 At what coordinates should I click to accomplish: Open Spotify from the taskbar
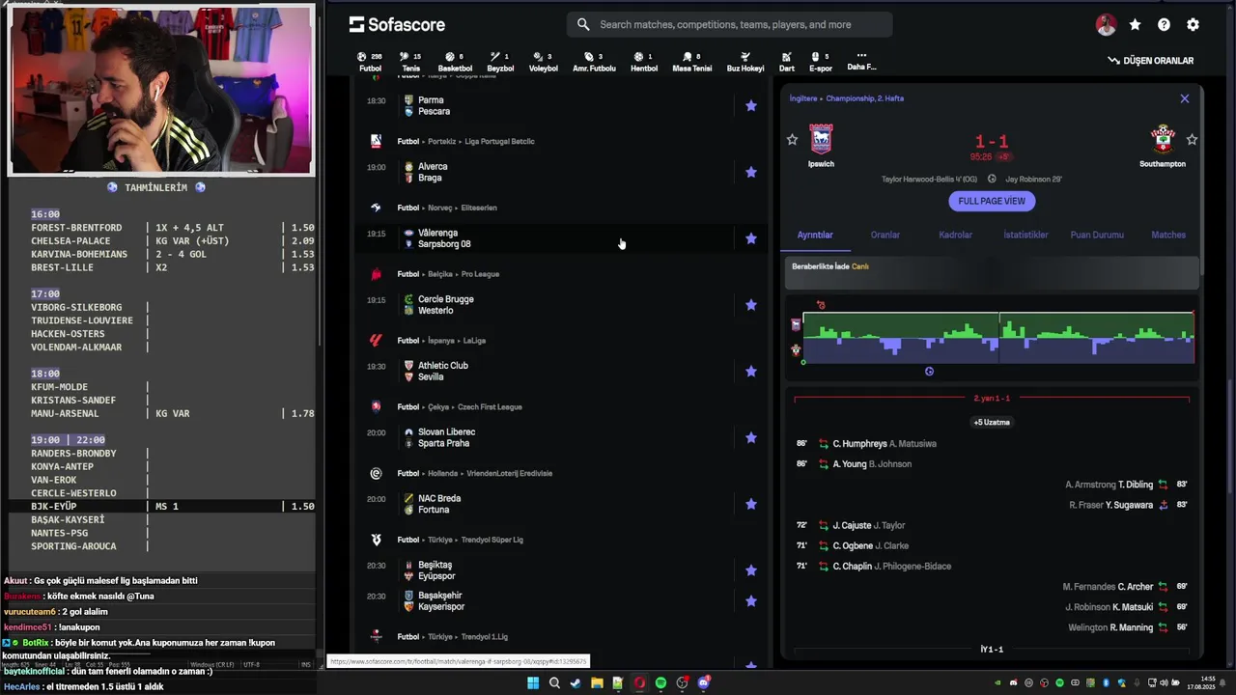[x=660, y=683]
